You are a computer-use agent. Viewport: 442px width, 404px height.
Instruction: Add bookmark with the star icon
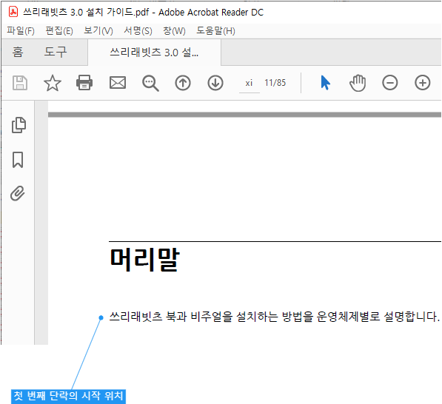pyautogui.click(x=53, y=83)
